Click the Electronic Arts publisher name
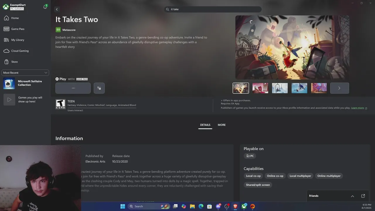Image resolution: width=375 pixels, height=211 pixels. pos(95,161)
